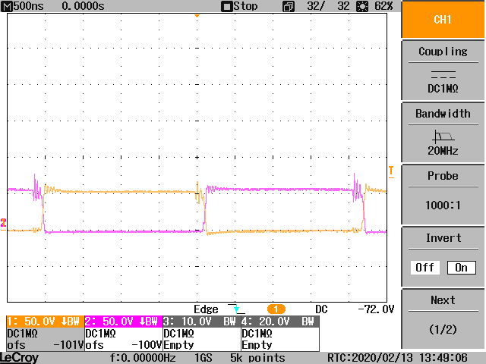Click the falling edge slope icon
Image resolution: width=486 pixels, height=364 pixels.
click(x=236, y=309)
